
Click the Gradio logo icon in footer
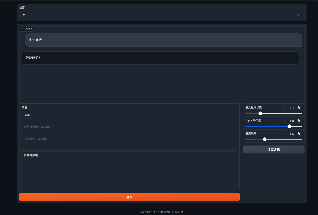(x=182, y=212)
